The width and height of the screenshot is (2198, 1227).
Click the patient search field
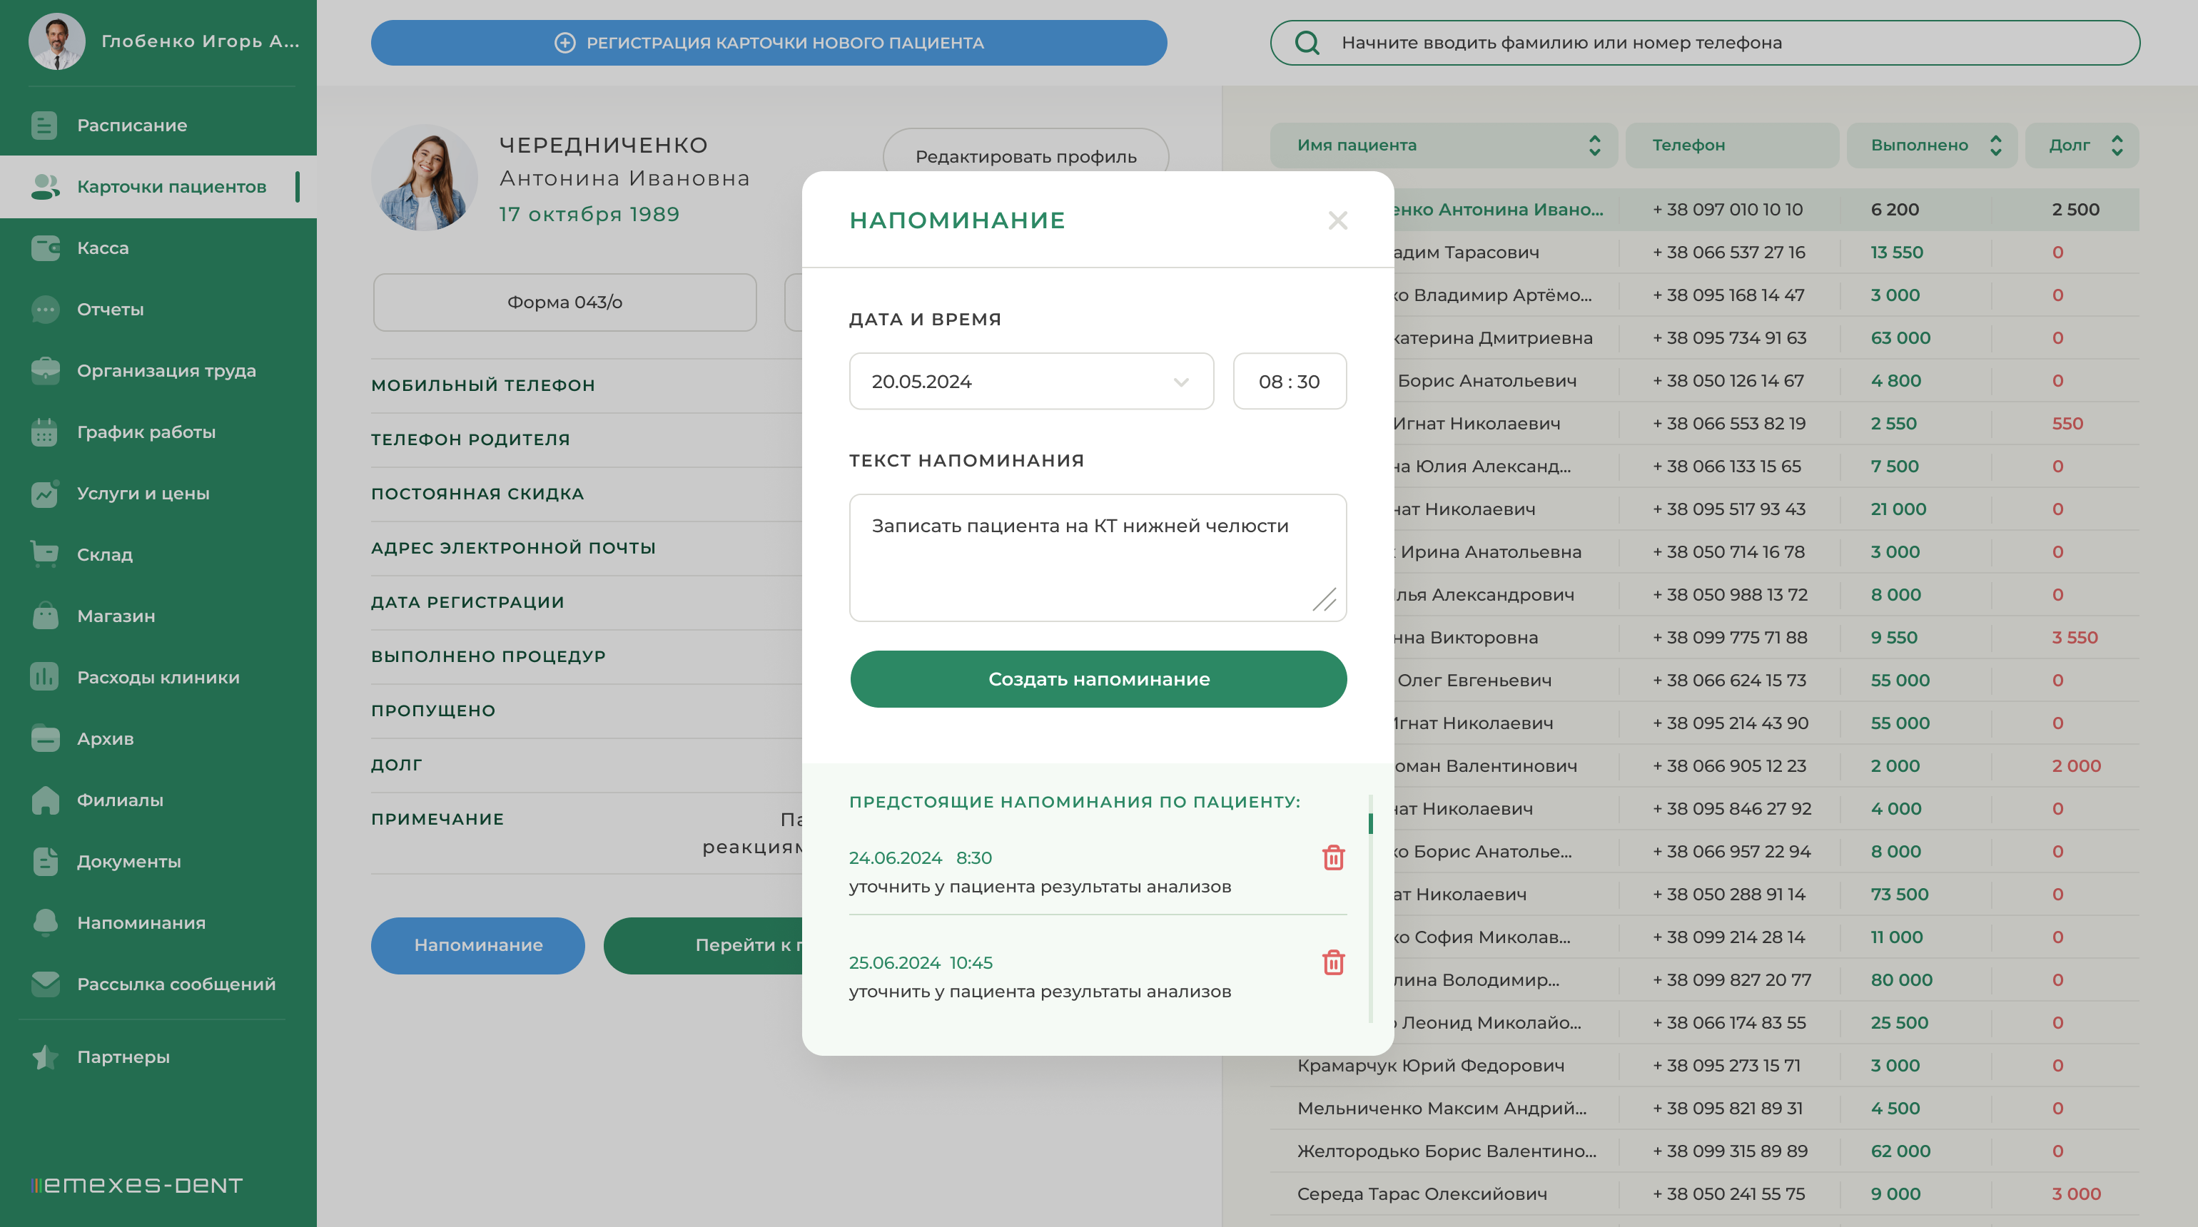(x=1705, y=43)
